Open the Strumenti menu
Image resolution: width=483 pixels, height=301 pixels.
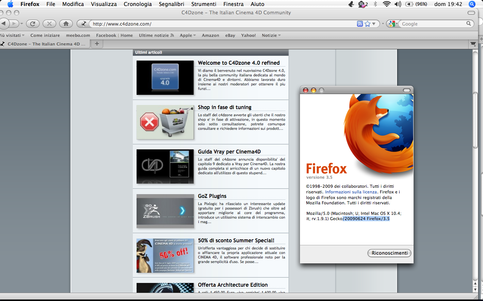[204, 4]
